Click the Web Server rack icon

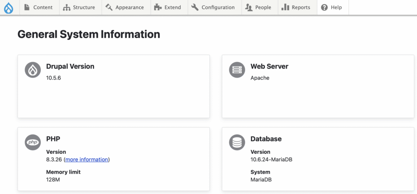point(237,70)
